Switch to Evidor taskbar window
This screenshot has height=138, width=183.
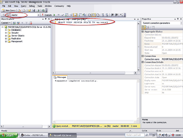[33, 135]
